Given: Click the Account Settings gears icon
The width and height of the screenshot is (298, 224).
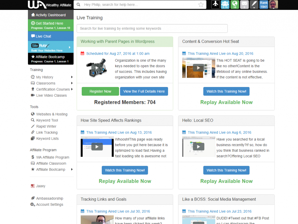Looking at the screenshot, I should coord(33,205).
